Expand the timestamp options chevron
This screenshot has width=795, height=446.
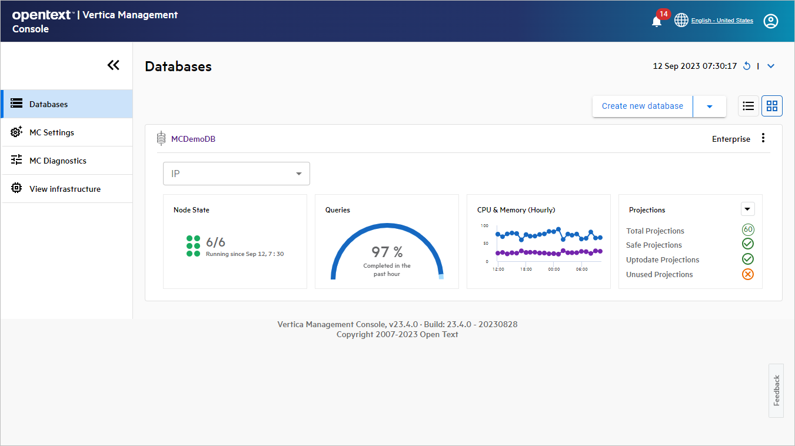point(771,66)
